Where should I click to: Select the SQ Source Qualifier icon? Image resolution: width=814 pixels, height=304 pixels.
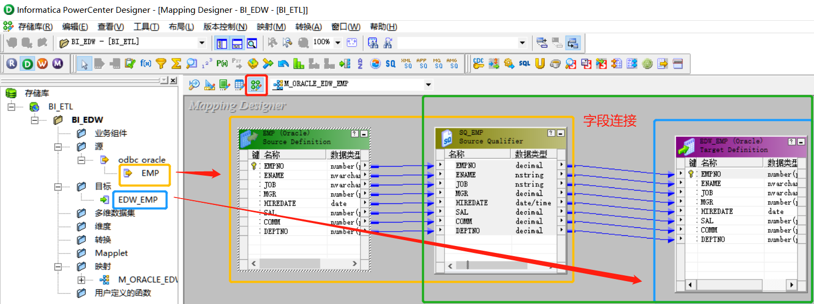pyautogui.click(x=391, y=64)
